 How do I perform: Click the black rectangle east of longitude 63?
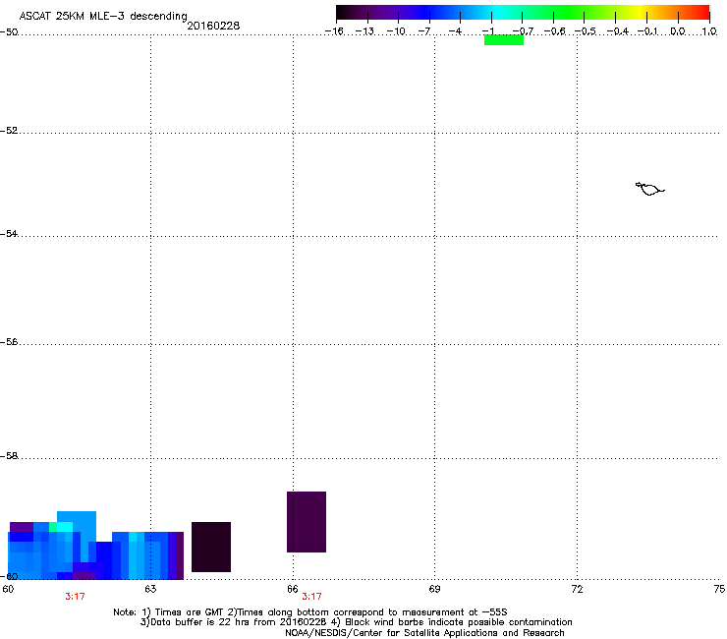coord(211,547)
